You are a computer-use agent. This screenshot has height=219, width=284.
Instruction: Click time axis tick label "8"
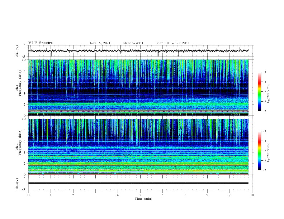coord(207,195)
